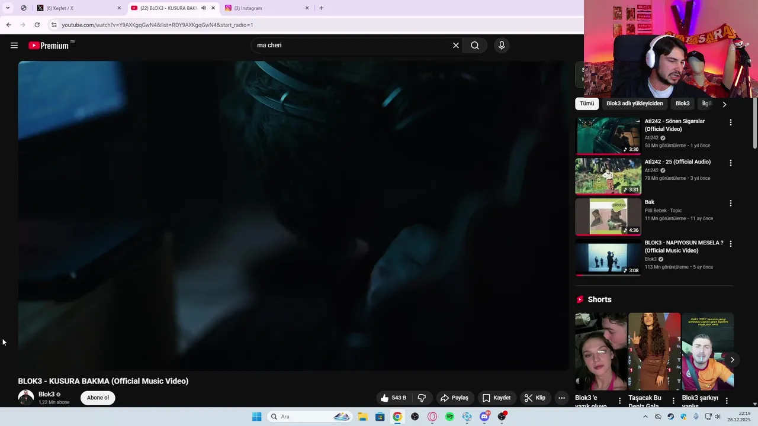Open Opera GX from taskbar
Viewport: 758px width, 426px height.
pyautogui.click(x=432, y=417)
